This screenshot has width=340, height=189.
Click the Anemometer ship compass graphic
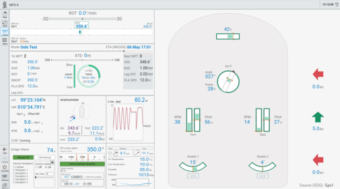tap(82, 111)
